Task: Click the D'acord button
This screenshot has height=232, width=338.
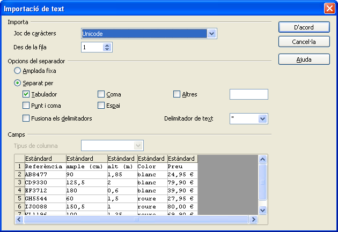Action: click(x=304, y=27)
